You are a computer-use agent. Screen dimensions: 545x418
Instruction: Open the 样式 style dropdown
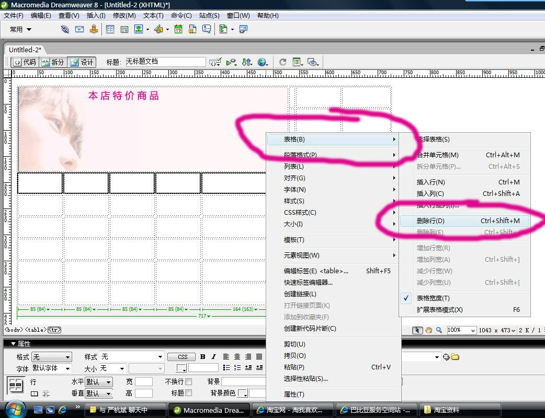coord(131,357)
